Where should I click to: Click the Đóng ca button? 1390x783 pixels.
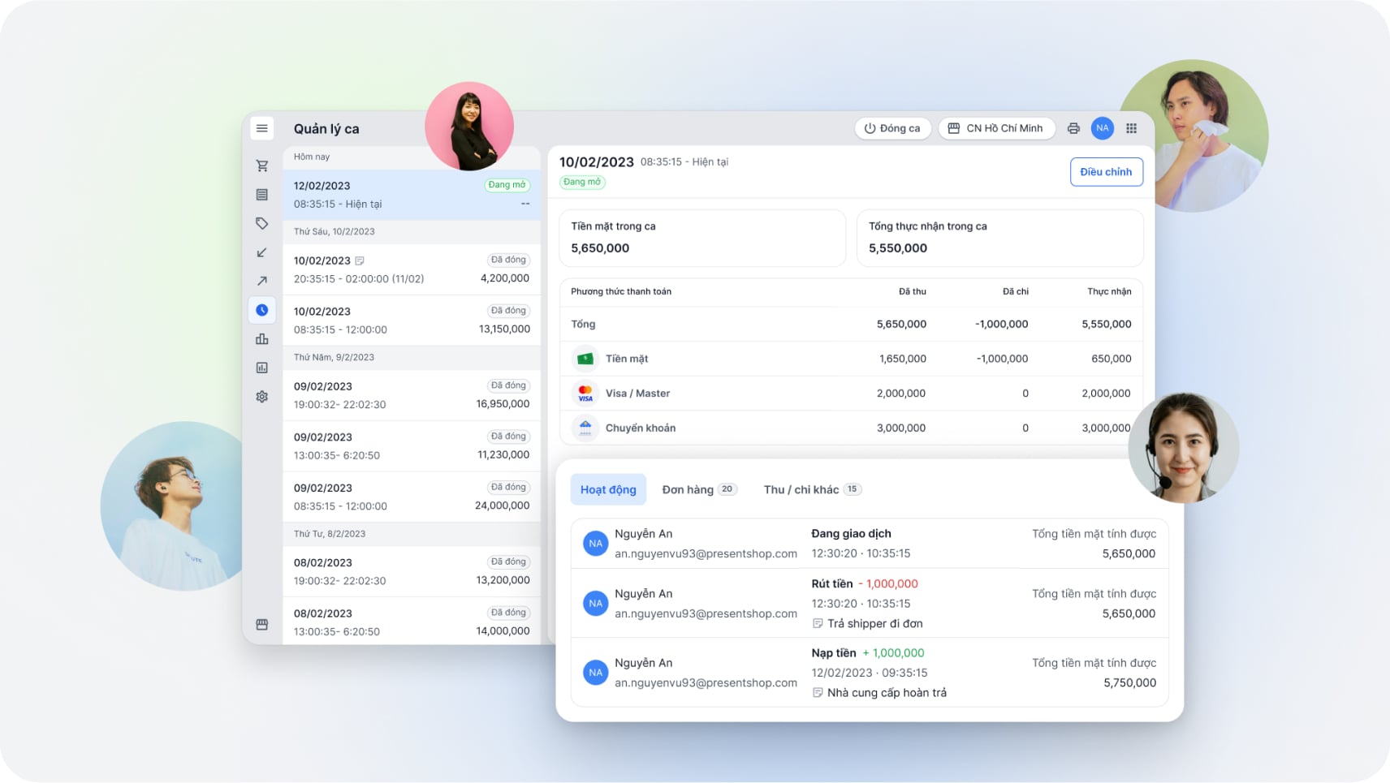point(892,128)
